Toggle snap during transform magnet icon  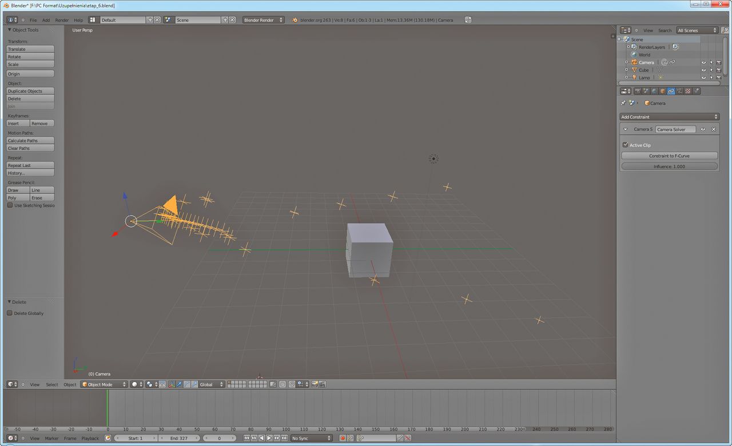(292, 384)
